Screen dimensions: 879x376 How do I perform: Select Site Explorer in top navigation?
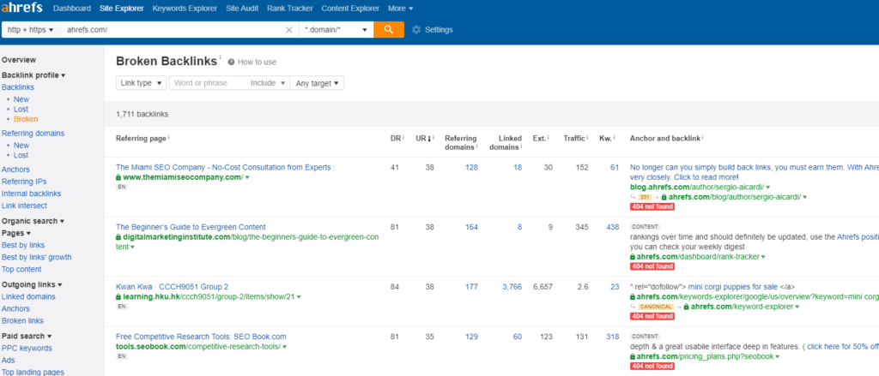click(122, 9)
